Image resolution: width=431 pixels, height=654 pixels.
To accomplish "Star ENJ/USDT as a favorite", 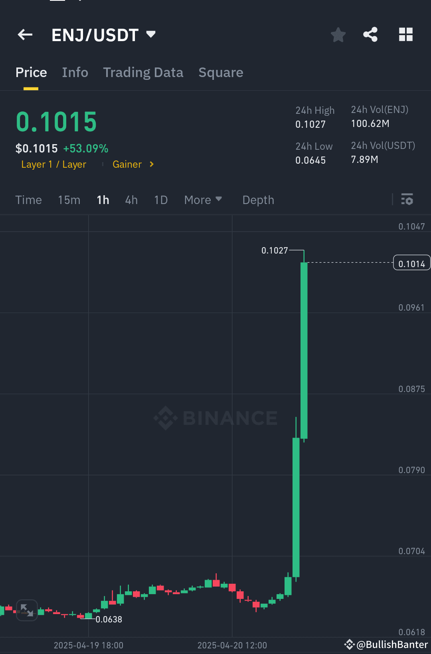I will (x=338, y=35).
